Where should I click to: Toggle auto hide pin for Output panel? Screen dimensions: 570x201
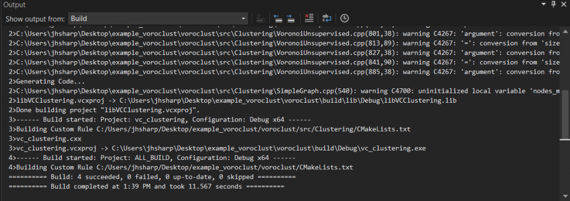pyautogui.click(x=554, y=4)
